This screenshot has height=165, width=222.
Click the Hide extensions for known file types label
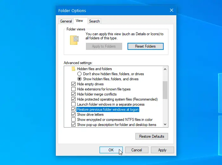click(104, 89)
